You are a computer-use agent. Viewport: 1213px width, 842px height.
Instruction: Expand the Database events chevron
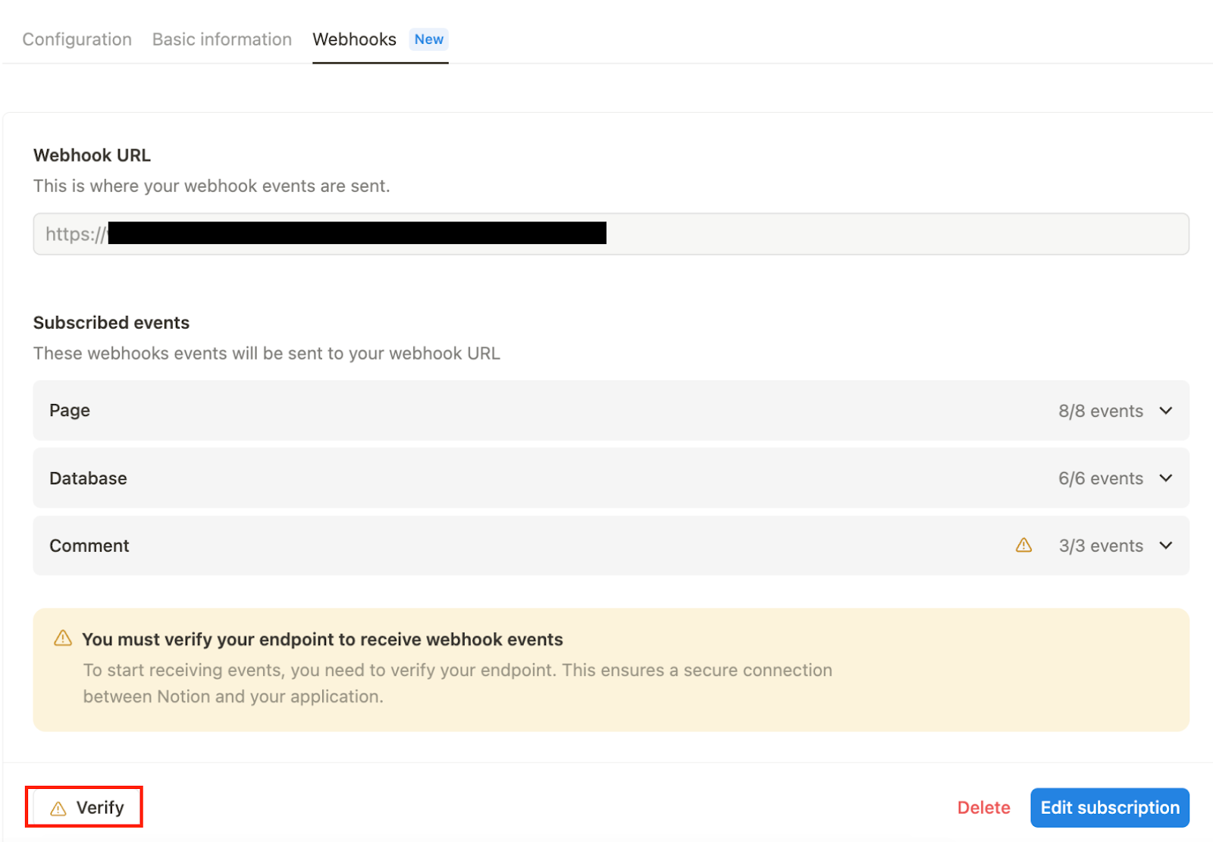[x=1166, y=478]
